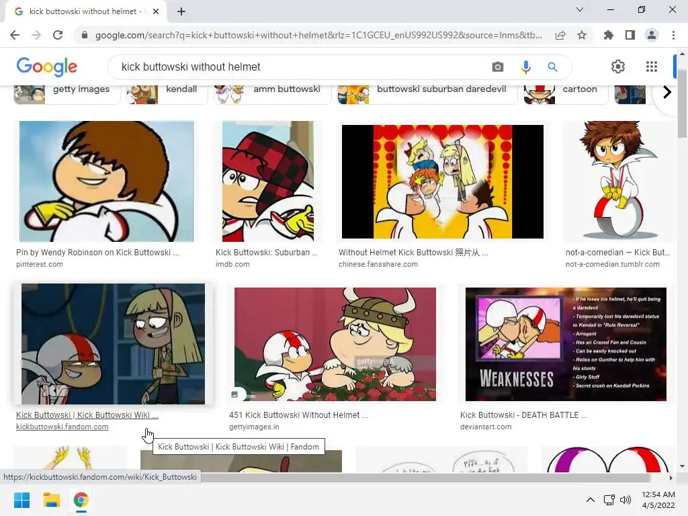Open Pinterest brown-haired Kick image
The image size is (688, 516).
pos(106,181)
